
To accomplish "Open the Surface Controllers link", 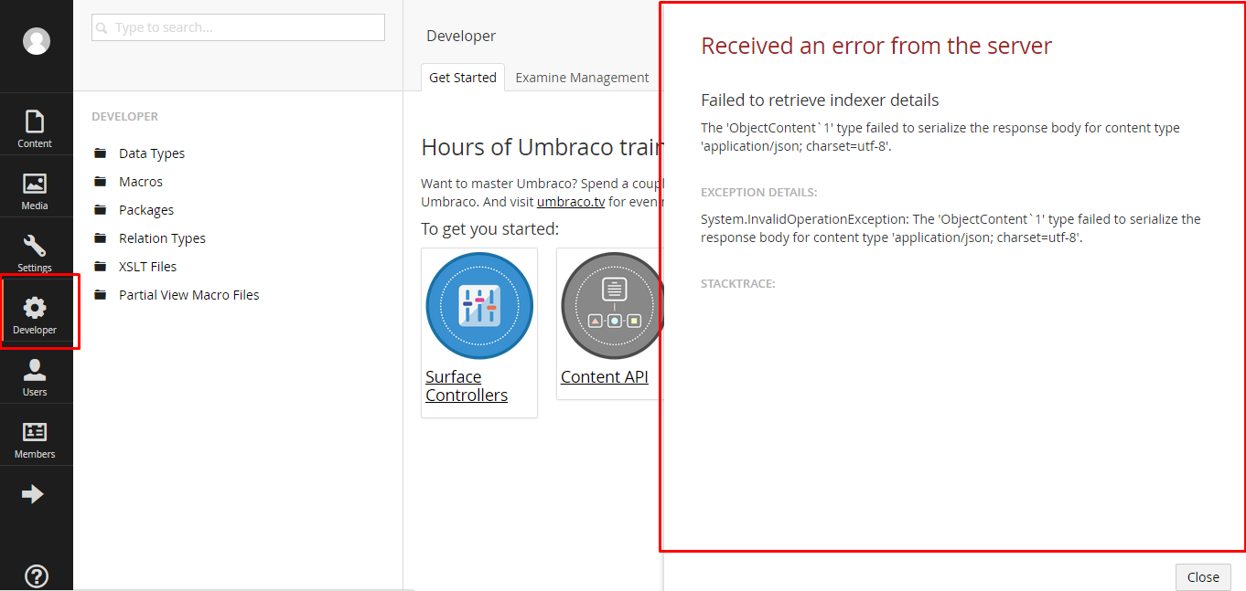I will (x=467, y=385).
